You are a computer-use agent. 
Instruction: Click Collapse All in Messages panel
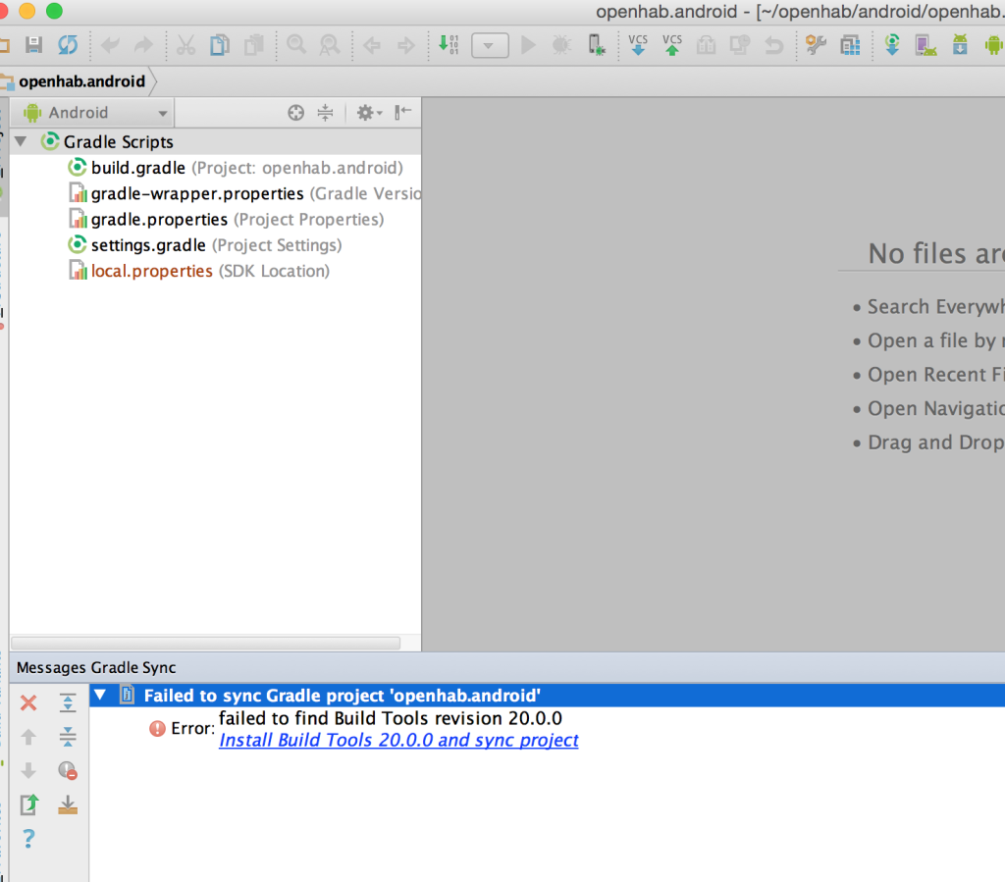(x=68, y=737)
